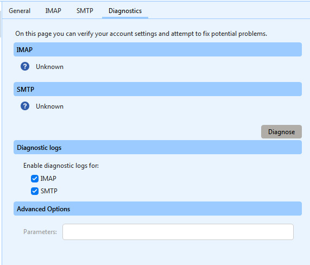Click the SMTP checkbox label text

click(49, 191)
